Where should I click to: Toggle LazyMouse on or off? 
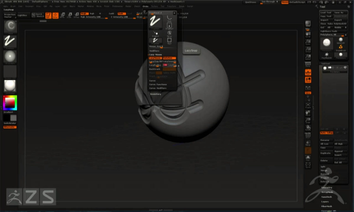pyautogui.click(x=155, y=58)
